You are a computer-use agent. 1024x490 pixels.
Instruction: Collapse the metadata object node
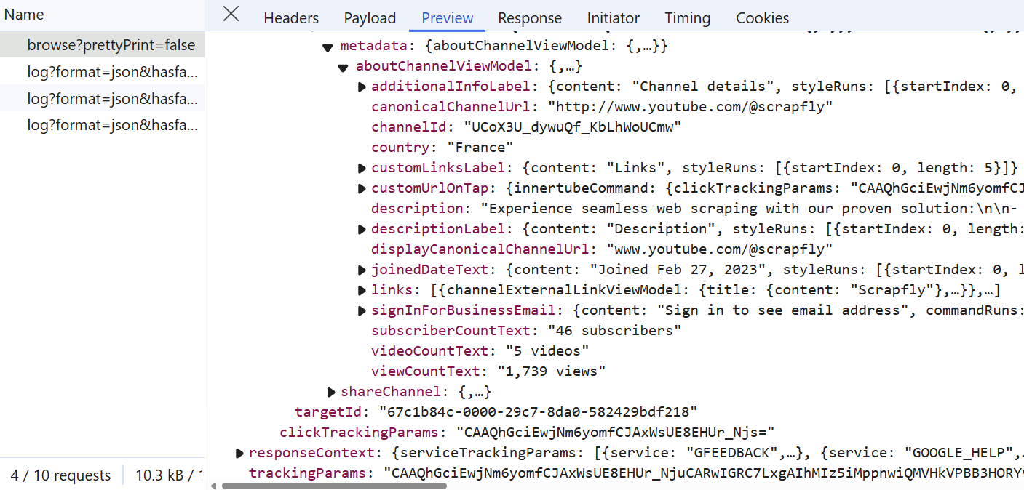(x=328, y=47)
